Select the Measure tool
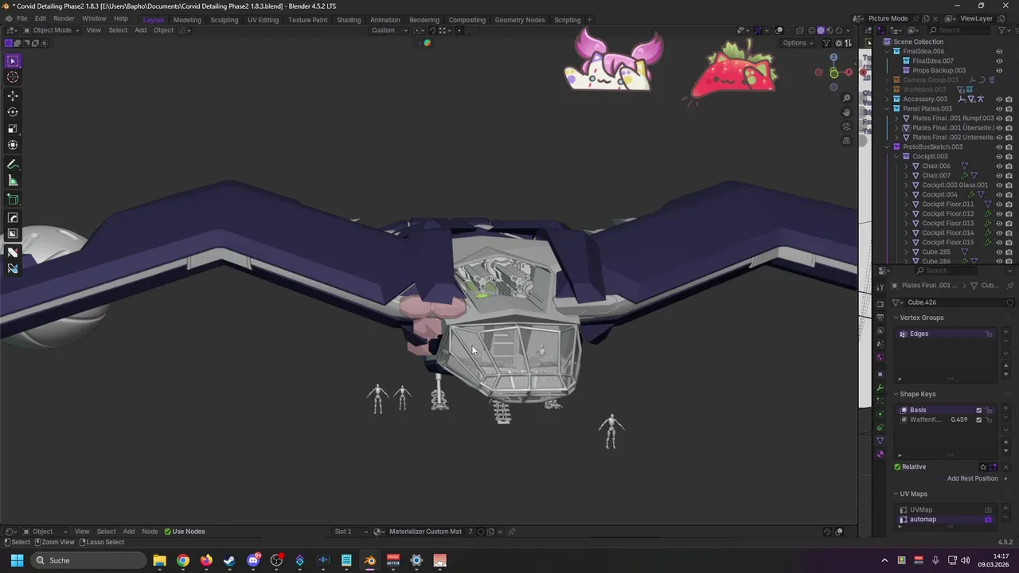The width and height of the screenshot is (1019, 573). [13, 181]
